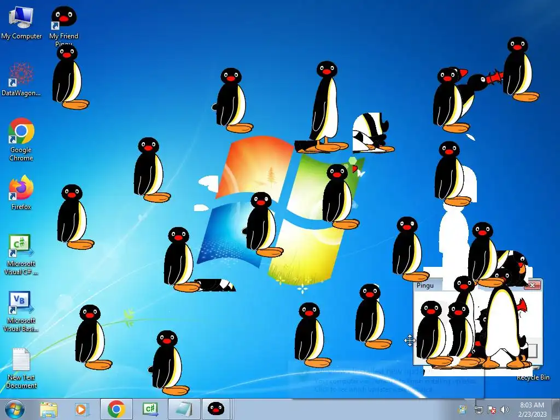Open the volume speaker tray icon
560x420 pixels.
505,410
